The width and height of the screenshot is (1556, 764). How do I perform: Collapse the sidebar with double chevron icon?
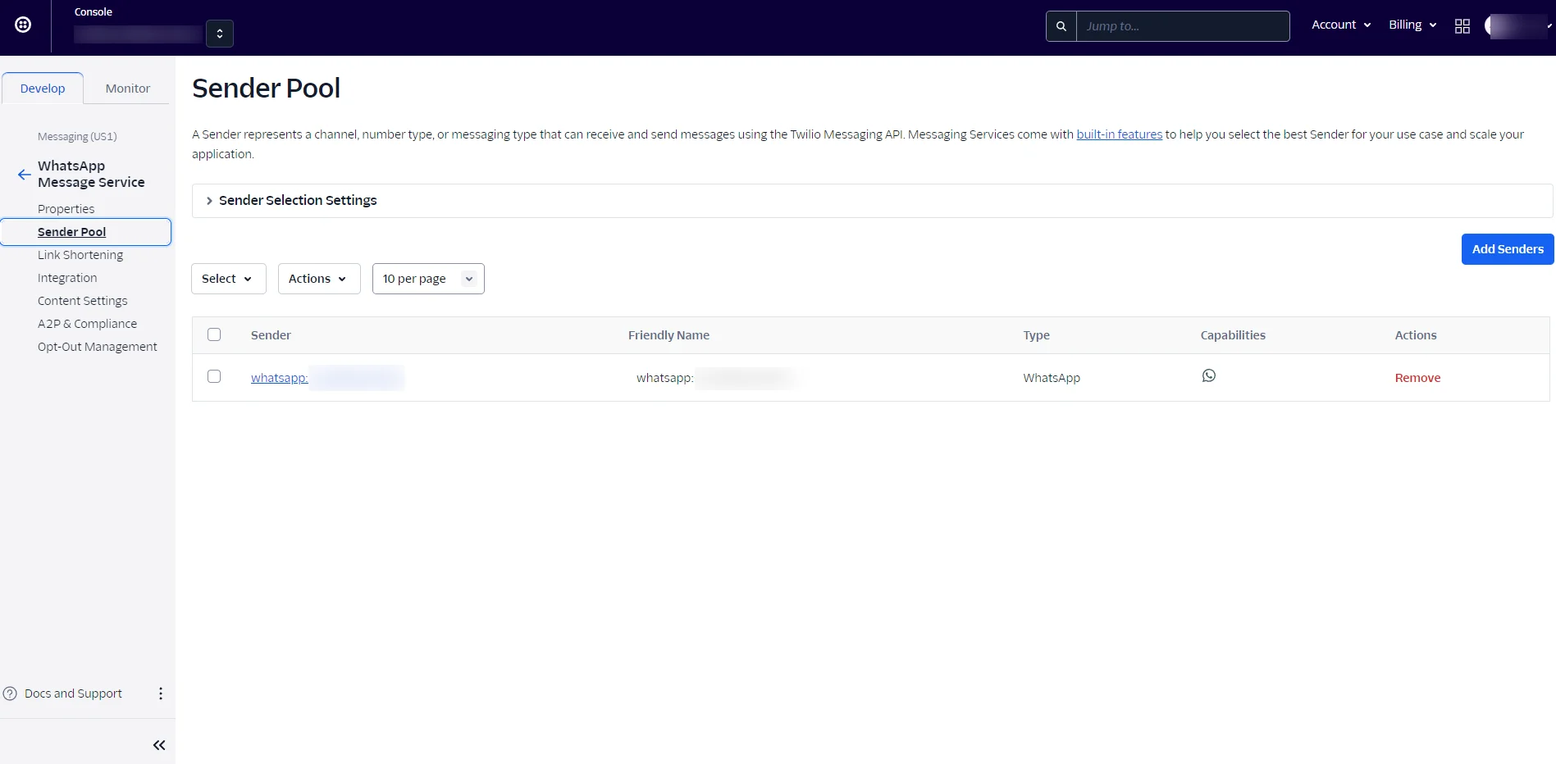159,745
